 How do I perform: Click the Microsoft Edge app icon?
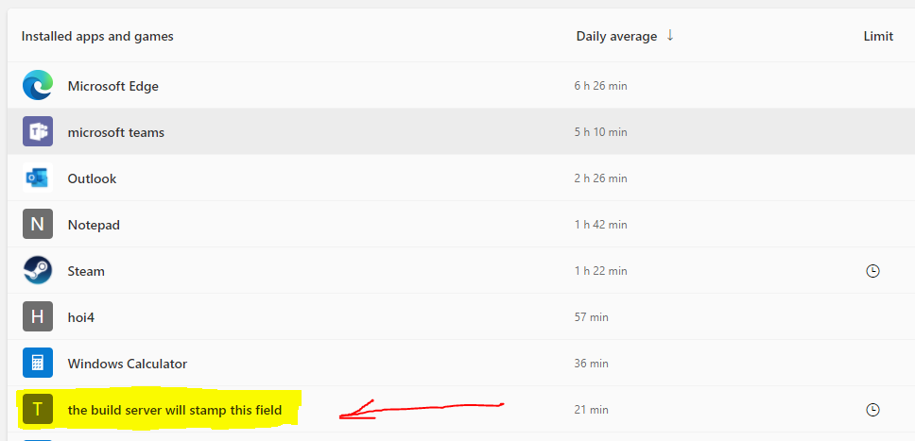pos(38,85)
